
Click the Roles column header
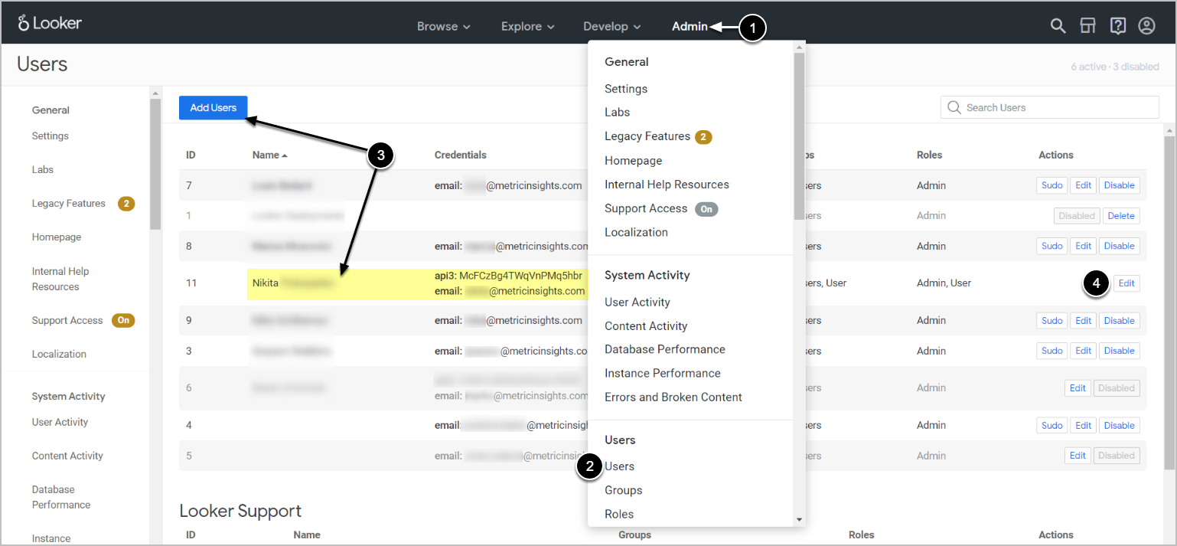(929, 155)
